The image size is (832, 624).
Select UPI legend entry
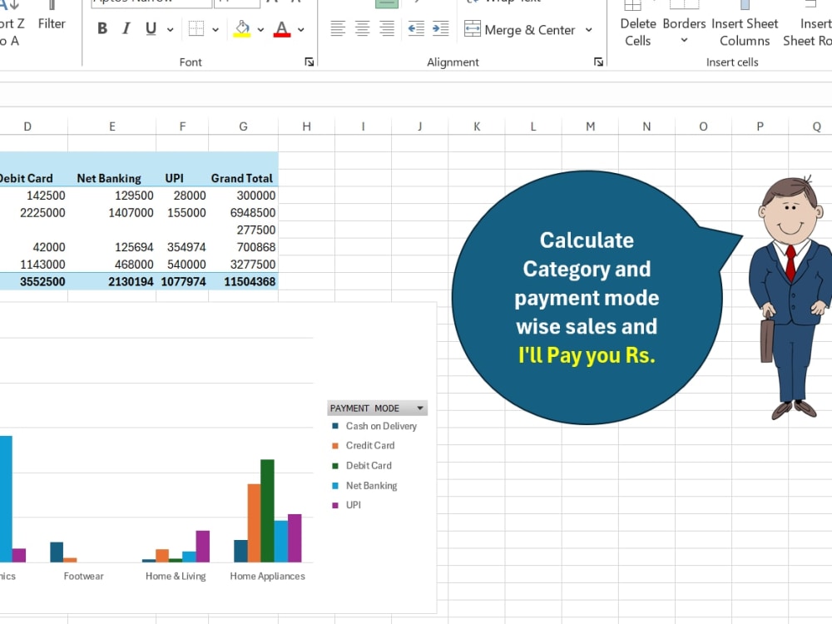click(346, 505)
